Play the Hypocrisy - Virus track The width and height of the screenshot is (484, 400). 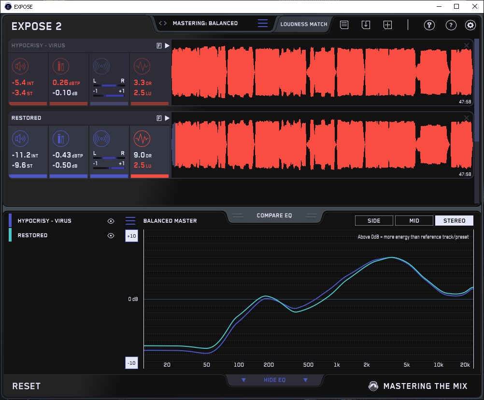click(167, 45)
